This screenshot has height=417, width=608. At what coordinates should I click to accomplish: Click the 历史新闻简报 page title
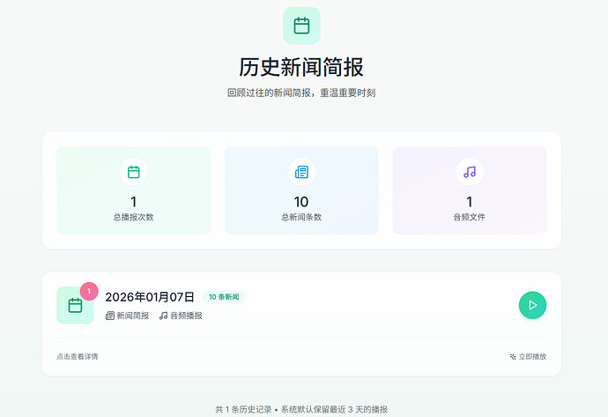point(301,67)
